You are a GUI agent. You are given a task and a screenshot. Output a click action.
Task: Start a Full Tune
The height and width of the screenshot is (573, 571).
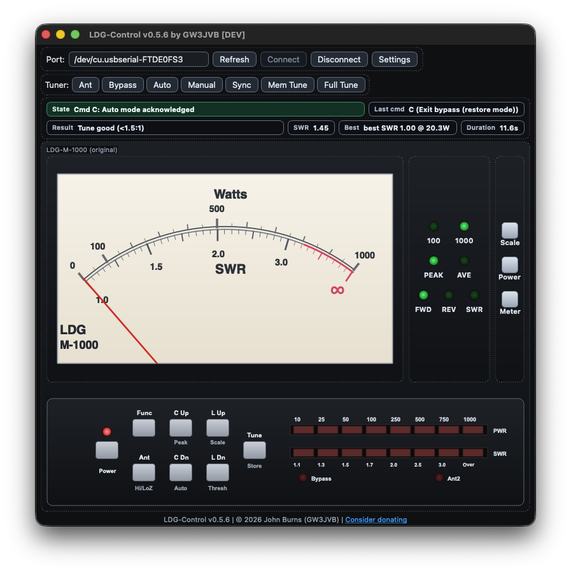341,85
